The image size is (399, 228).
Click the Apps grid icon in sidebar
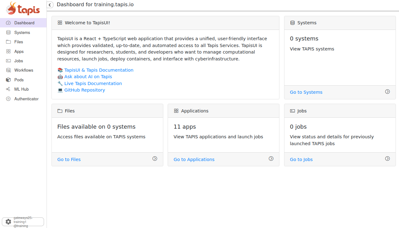coord(8,51)
